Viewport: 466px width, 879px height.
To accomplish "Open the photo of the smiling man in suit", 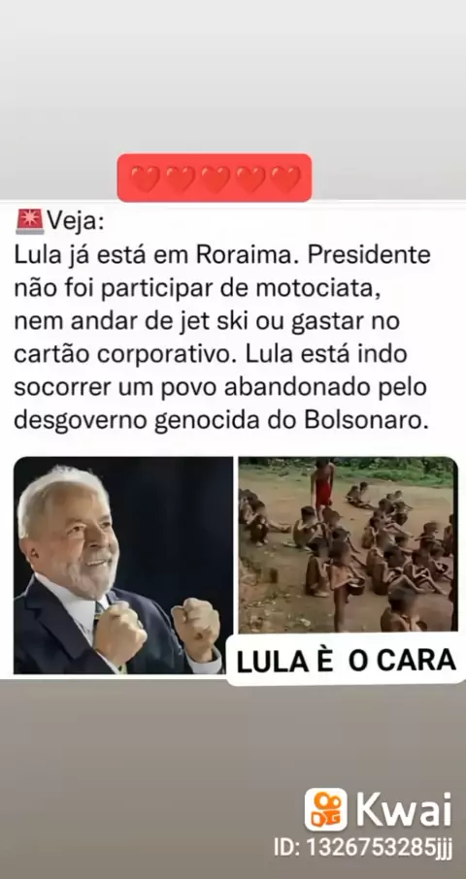I will click(x=122, y=565).
